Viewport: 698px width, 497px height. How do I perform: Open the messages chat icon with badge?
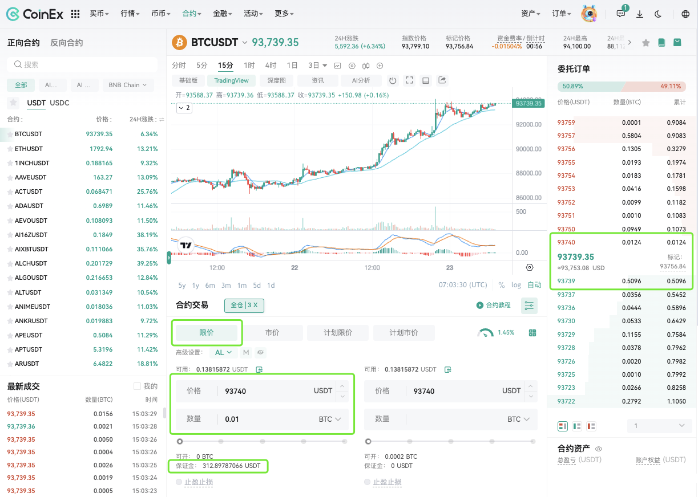pos(621,14)
